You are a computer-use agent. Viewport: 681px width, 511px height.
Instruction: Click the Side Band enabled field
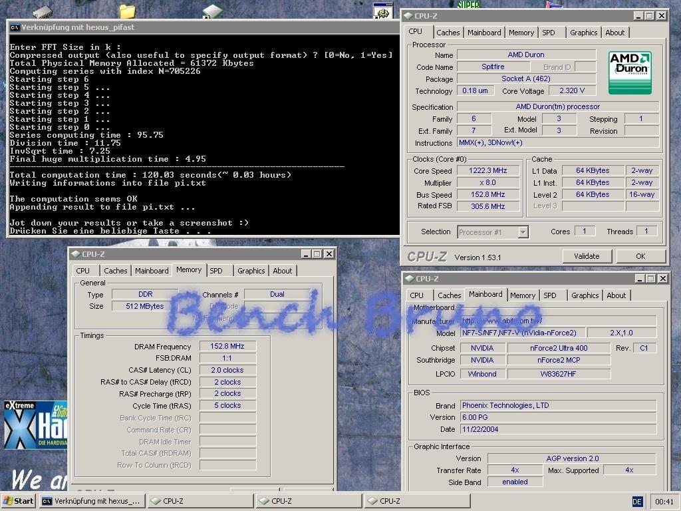[x=515, y=482]
